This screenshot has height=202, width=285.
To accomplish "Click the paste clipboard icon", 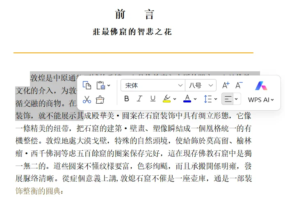I will pos(101,85).
